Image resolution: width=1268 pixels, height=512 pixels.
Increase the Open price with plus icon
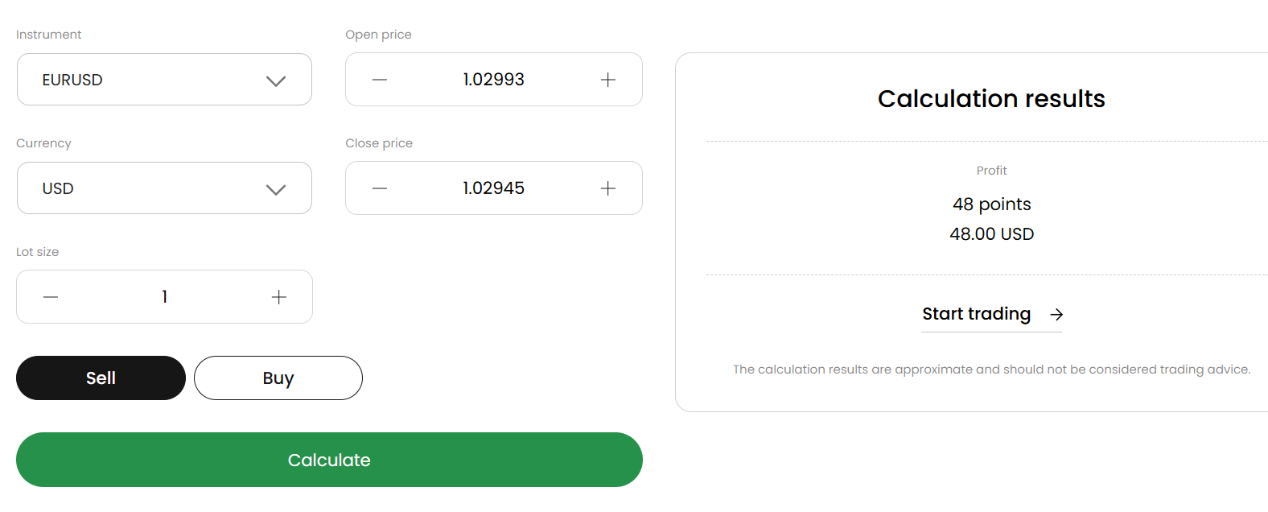[608, 80]
